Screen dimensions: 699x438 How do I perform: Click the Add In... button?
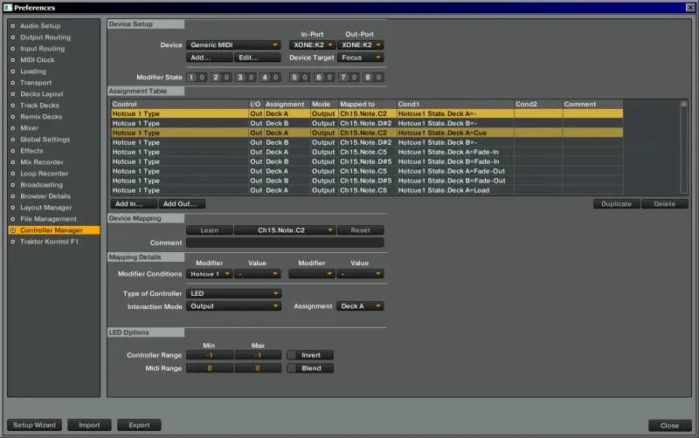(132, 204)
